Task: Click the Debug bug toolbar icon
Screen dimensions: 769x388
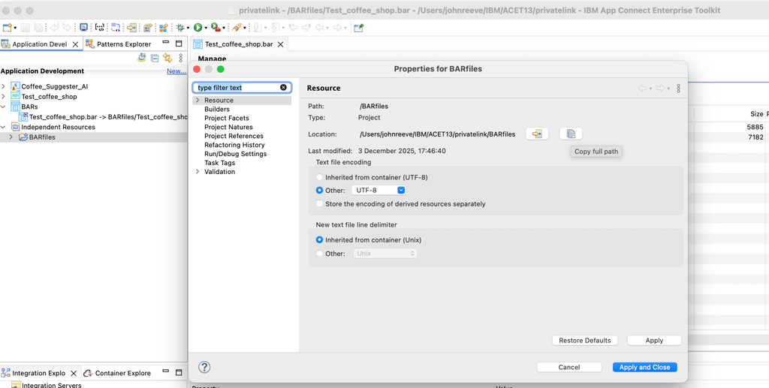Action: pos(180,28)
